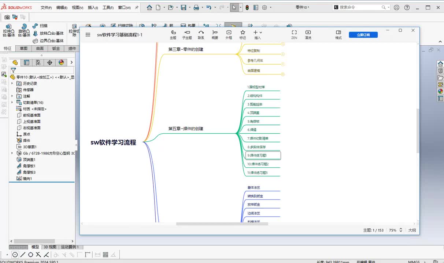This screenshot has width=444, height=263.
Task: Toggle the Format (格式) panel
Action: [338, 35]
